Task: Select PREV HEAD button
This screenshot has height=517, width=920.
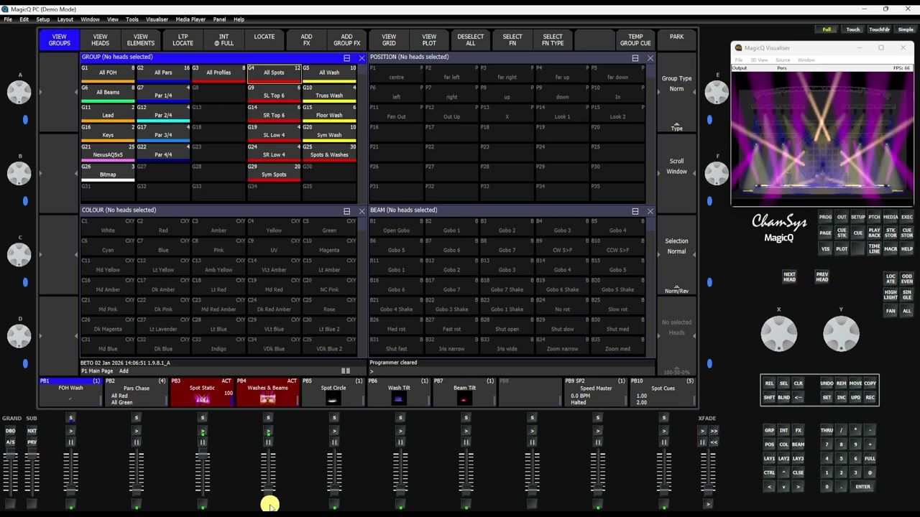Action: coord(822,277)
